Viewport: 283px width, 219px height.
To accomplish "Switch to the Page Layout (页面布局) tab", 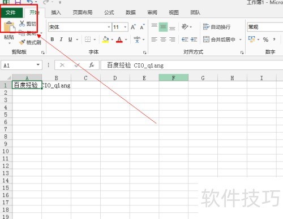I will click(83, 12).
